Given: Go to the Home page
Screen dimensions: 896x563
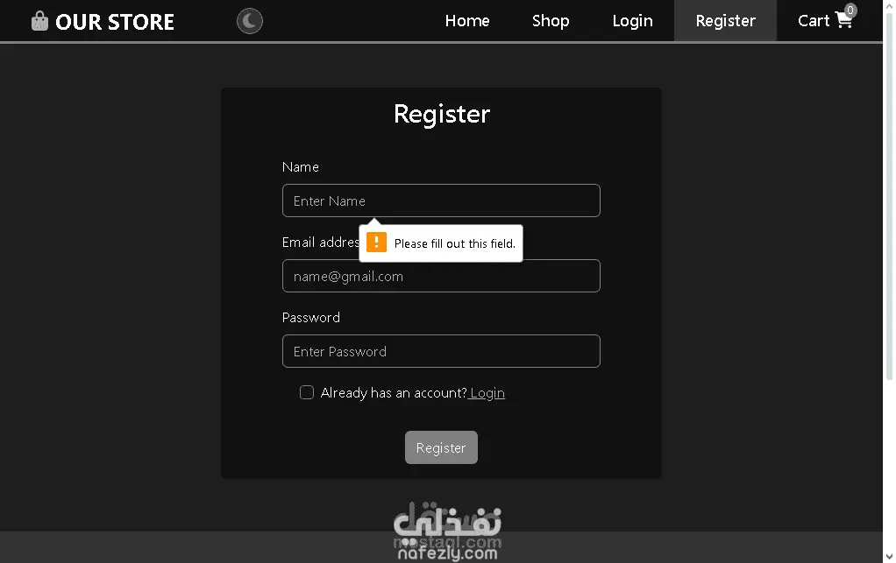Looking at the screenshot, I should click(467, 21).
